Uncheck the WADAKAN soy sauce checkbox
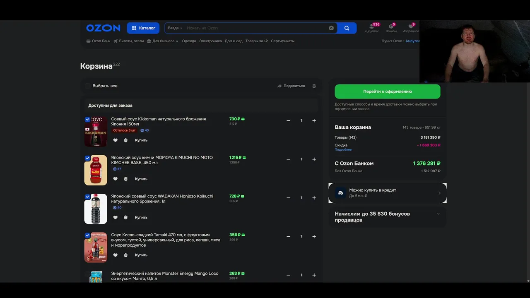Viewport: 530px width, 298px height. (87, 197)
